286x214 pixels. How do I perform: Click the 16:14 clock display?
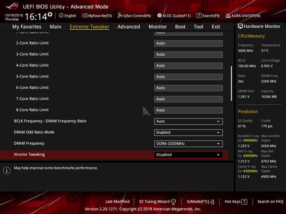coord(36,17)
